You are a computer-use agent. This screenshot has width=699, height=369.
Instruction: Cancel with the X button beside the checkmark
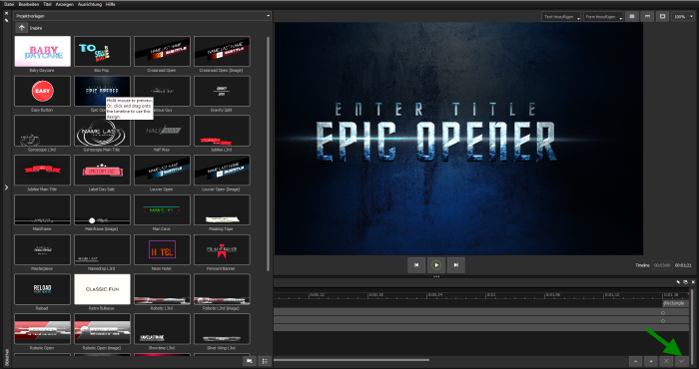tap(666, 361)
